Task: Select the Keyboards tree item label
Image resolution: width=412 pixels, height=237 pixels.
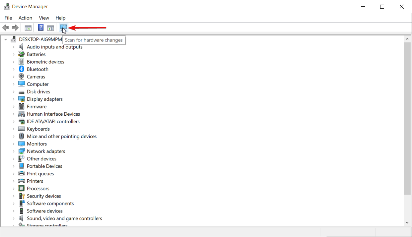Action: click(x=38, y=129)
